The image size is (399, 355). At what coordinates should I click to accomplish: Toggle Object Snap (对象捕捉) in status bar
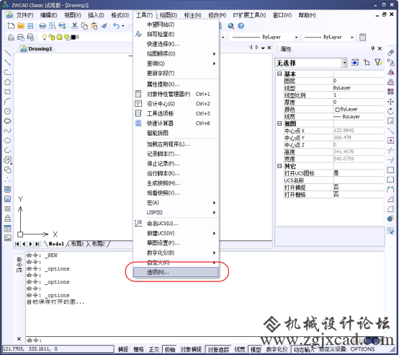(191, 349)
